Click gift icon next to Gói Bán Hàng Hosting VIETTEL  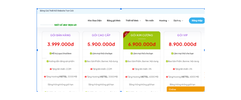pos(45,77)
